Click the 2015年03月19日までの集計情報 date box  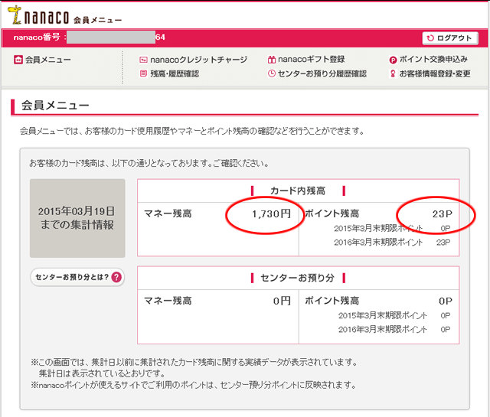click(77, 218)
